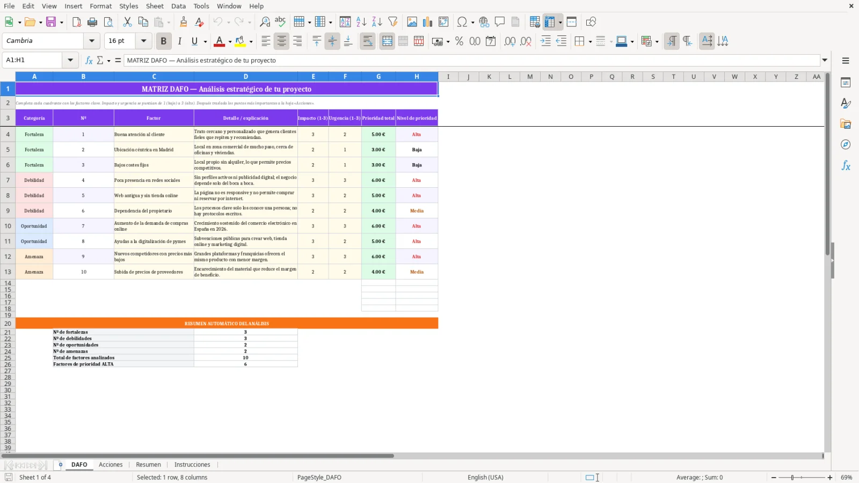Cut selection with scissors icon

(x=127, y=22)
